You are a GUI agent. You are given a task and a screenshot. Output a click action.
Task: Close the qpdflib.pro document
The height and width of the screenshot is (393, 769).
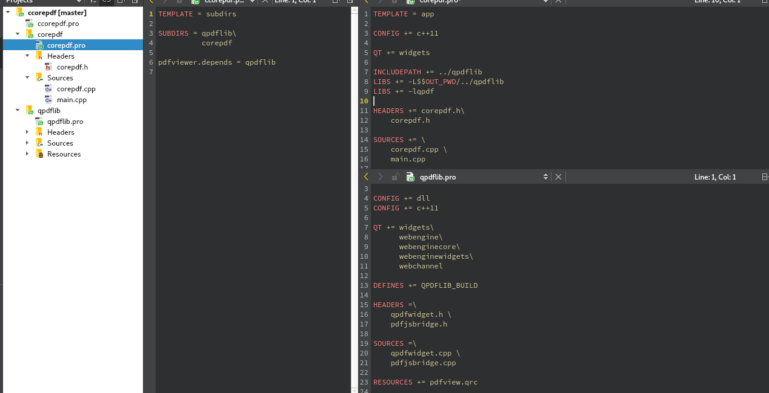tap(559, 177)
